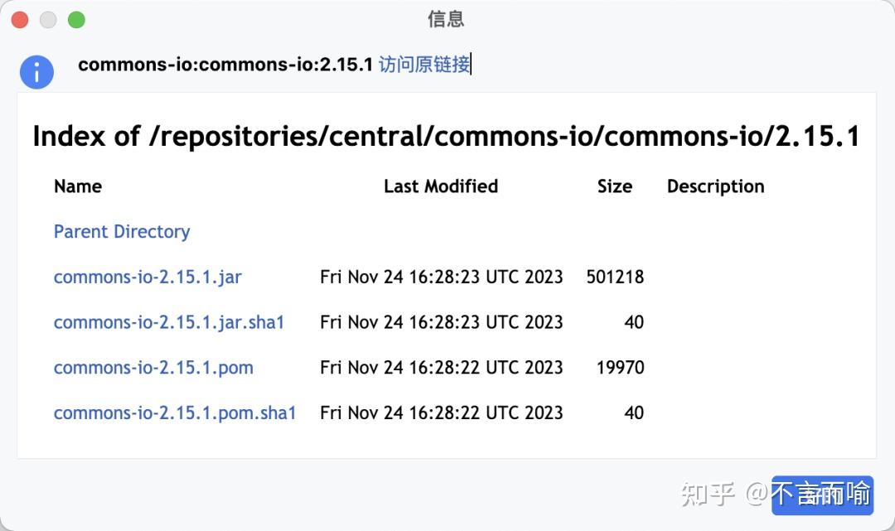The height and width of the screenshot is (531, 895).
Task: Open the Parent Directory link
Action: coord(121,232)
